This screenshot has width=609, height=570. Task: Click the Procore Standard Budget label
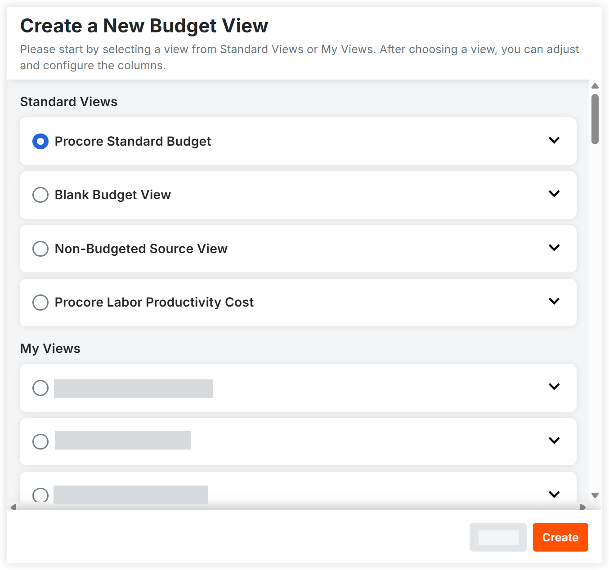[x=133, y=142]
